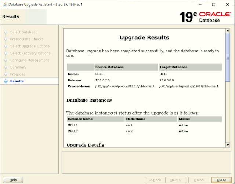The image size is (235, 184).
Task: Click source release value 12.1.0.2.0
Action: click(x=102, y=80)
